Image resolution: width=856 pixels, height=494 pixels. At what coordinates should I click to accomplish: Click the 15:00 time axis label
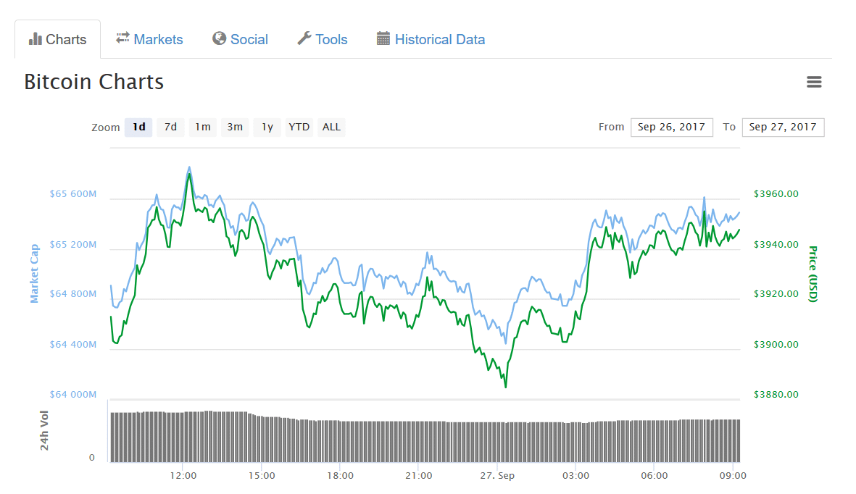pos(262,475)
